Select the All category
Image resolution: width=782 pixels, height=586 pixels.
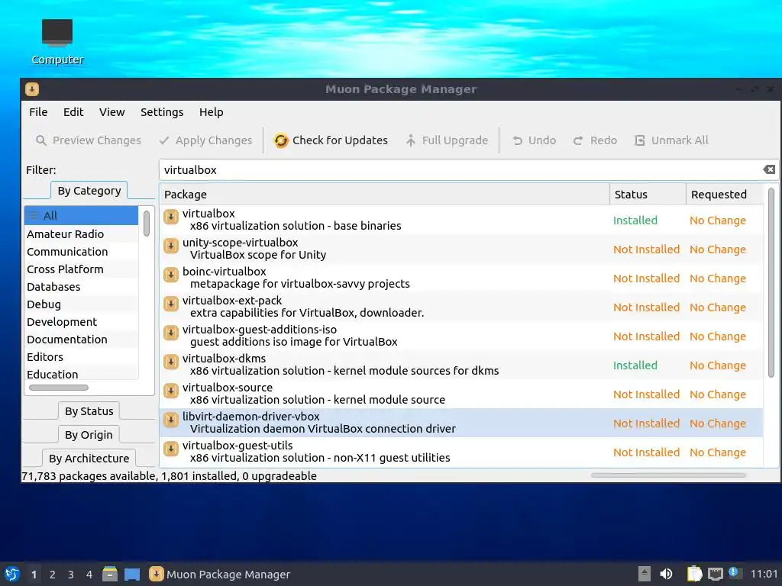click(81, 216)
